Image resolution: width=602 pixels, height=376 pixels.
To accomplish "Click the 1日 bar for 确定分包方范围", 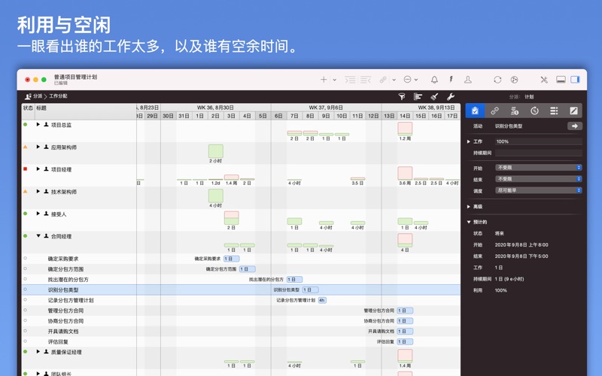I will click(x=247, y=268).
